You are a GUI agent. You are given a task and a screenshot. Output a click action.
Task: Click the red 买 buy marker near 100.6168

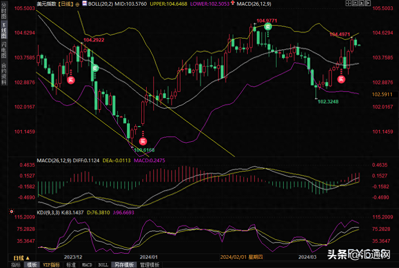tap(143, 141)
